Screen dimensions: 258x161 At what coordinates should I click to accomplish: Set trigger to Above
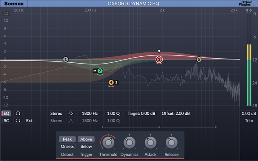(86, 139)
